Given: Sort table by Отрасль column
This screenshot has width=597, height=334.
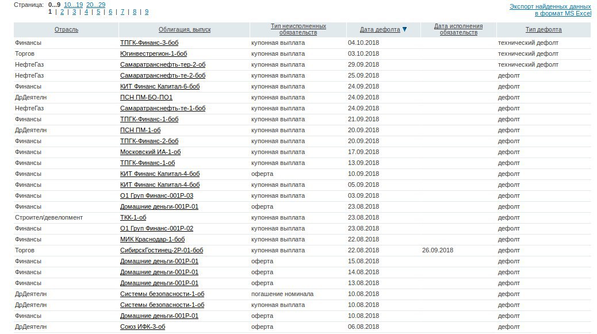Looking at the screenshot, I should (x=66, y=29).
